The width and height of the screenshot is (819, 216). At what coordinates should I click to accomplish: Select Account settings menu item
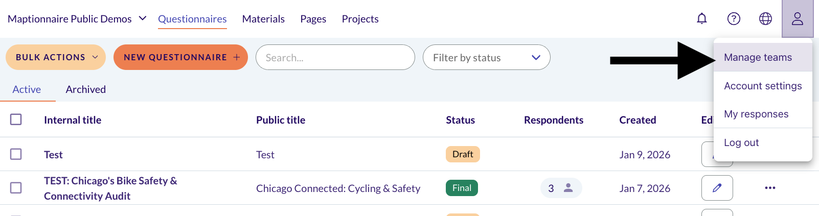tap(763, 86)
